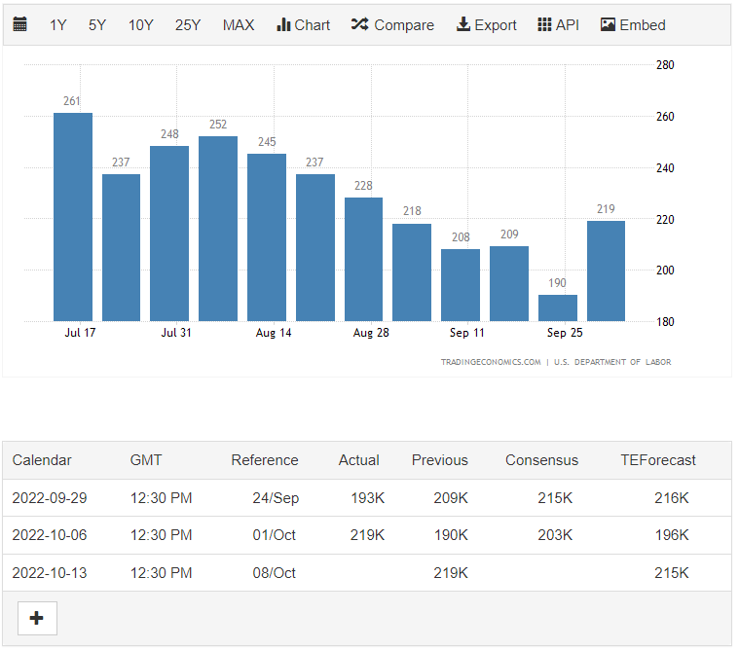739x650 pixels.
Task: Select the 5Y time range
Action: (97, 25)
